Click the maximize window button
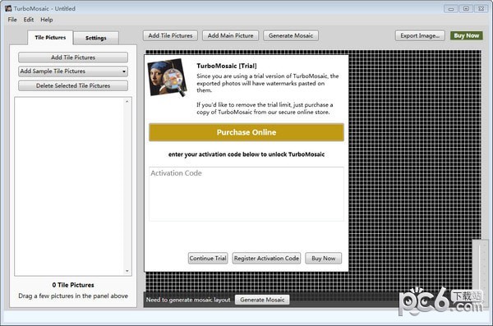This screenshot has height=326, width=493. (466, 9)
